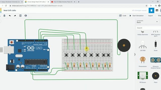Click the Export button
The height and width of the screenshot is (90, 161).
tap(150, 15)
